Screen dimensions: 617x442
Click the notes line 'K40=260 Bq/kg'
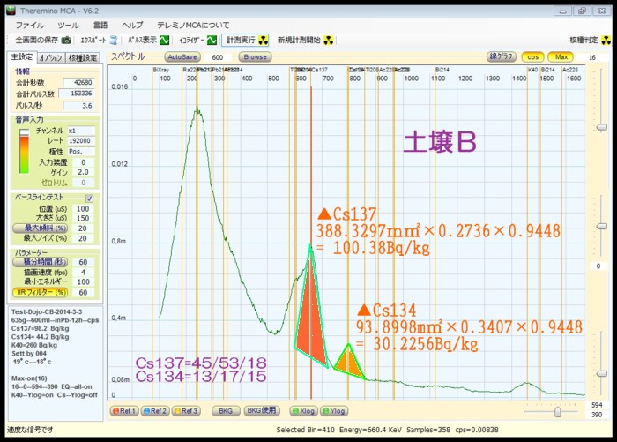click(x=34, y=345)
